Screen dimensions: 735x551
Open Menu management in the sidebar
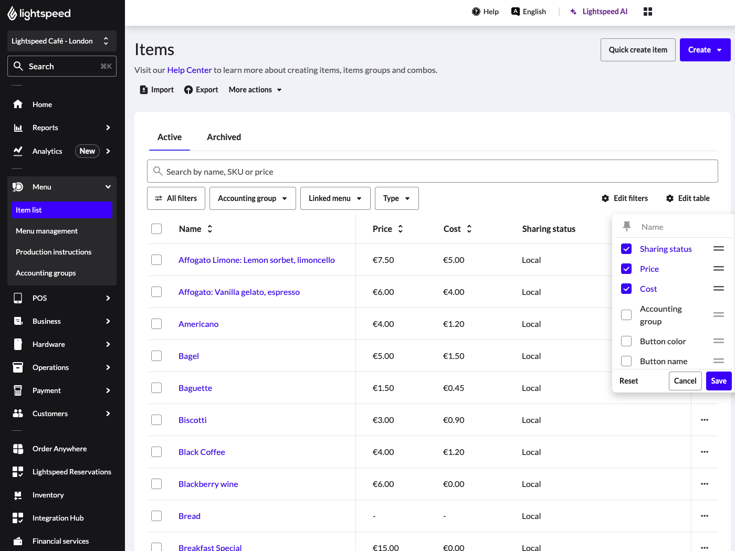(47, 231)
